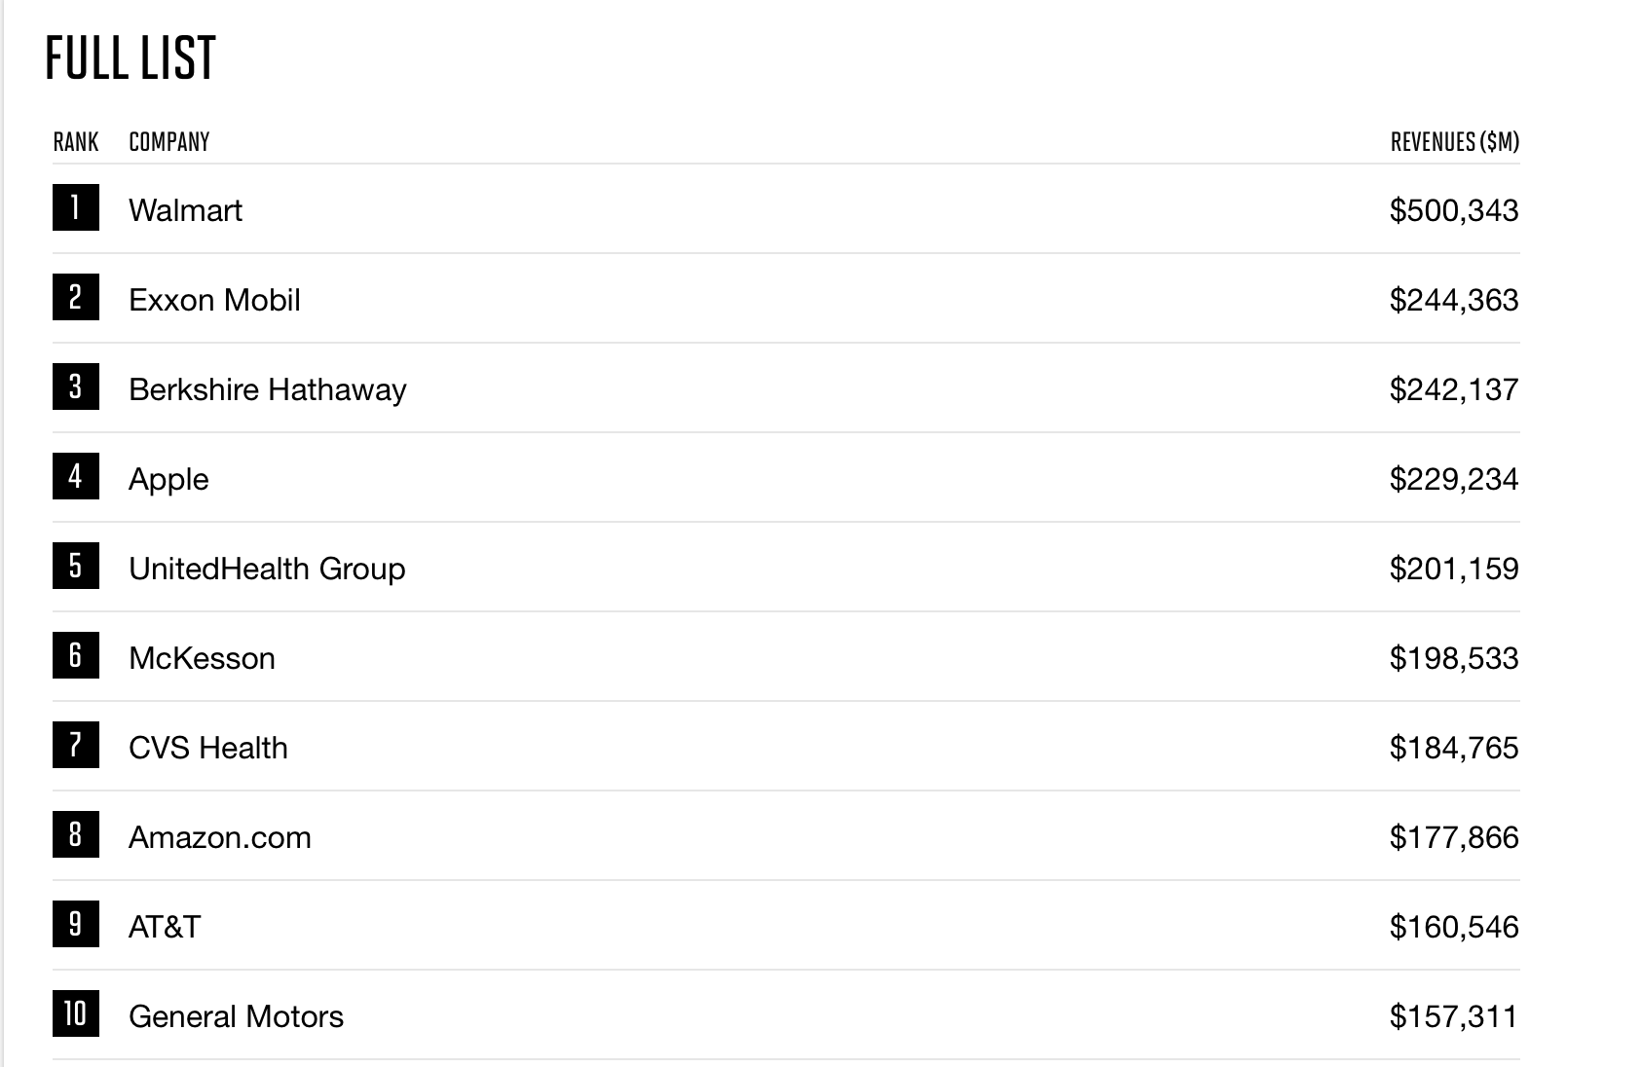The image size is (1642, 1067).
Task: Open Berkshire Hathaway company page
Action: 268,389
